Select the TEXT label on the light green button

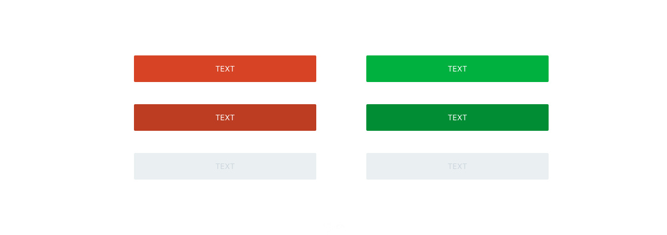coord(457,69)
